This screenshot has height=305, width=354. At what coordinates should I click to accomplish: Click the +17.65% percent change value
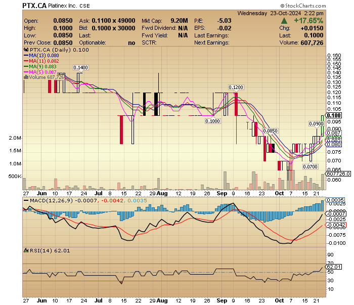308,21
